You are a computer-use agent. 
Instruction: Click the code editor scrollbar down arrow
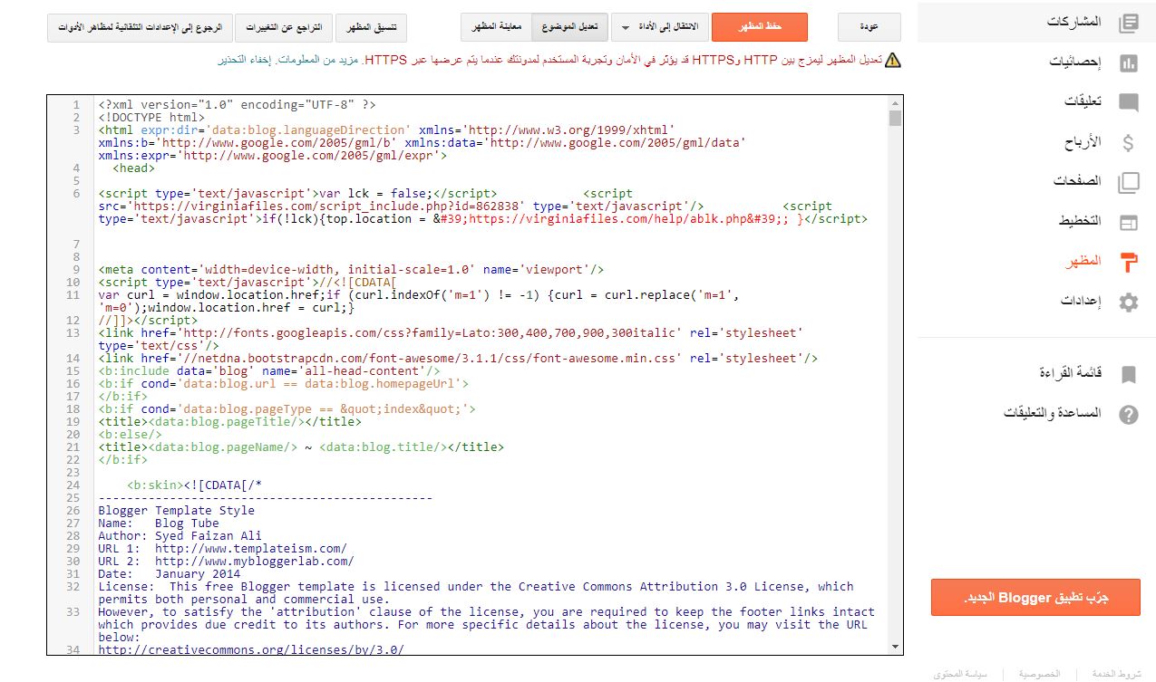[896, 648]
